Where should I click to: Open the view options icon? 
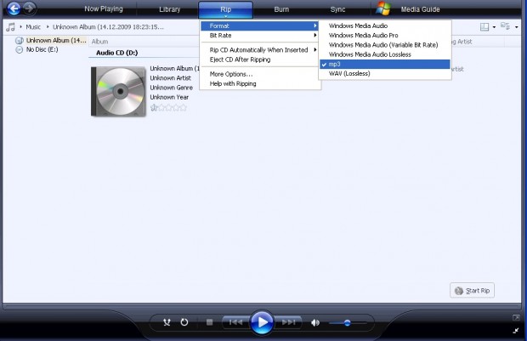505,26
